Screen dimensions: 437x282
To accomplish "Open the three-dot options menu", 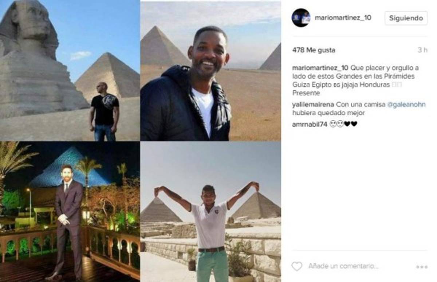I will pos(421,267).
